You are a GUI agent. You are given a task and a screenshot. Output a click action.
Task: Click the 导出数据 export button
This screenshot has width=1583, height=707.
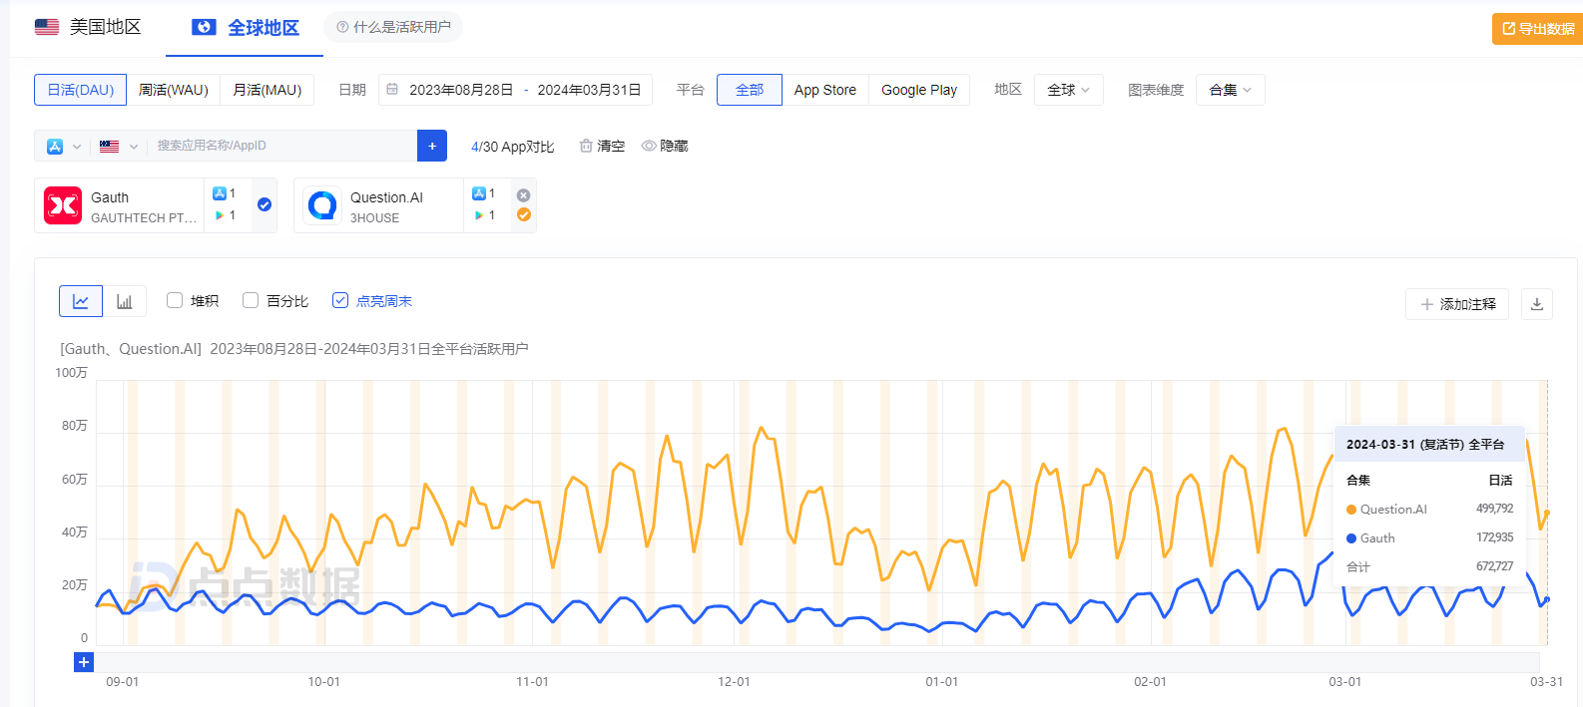click(x=1537, y=29)
